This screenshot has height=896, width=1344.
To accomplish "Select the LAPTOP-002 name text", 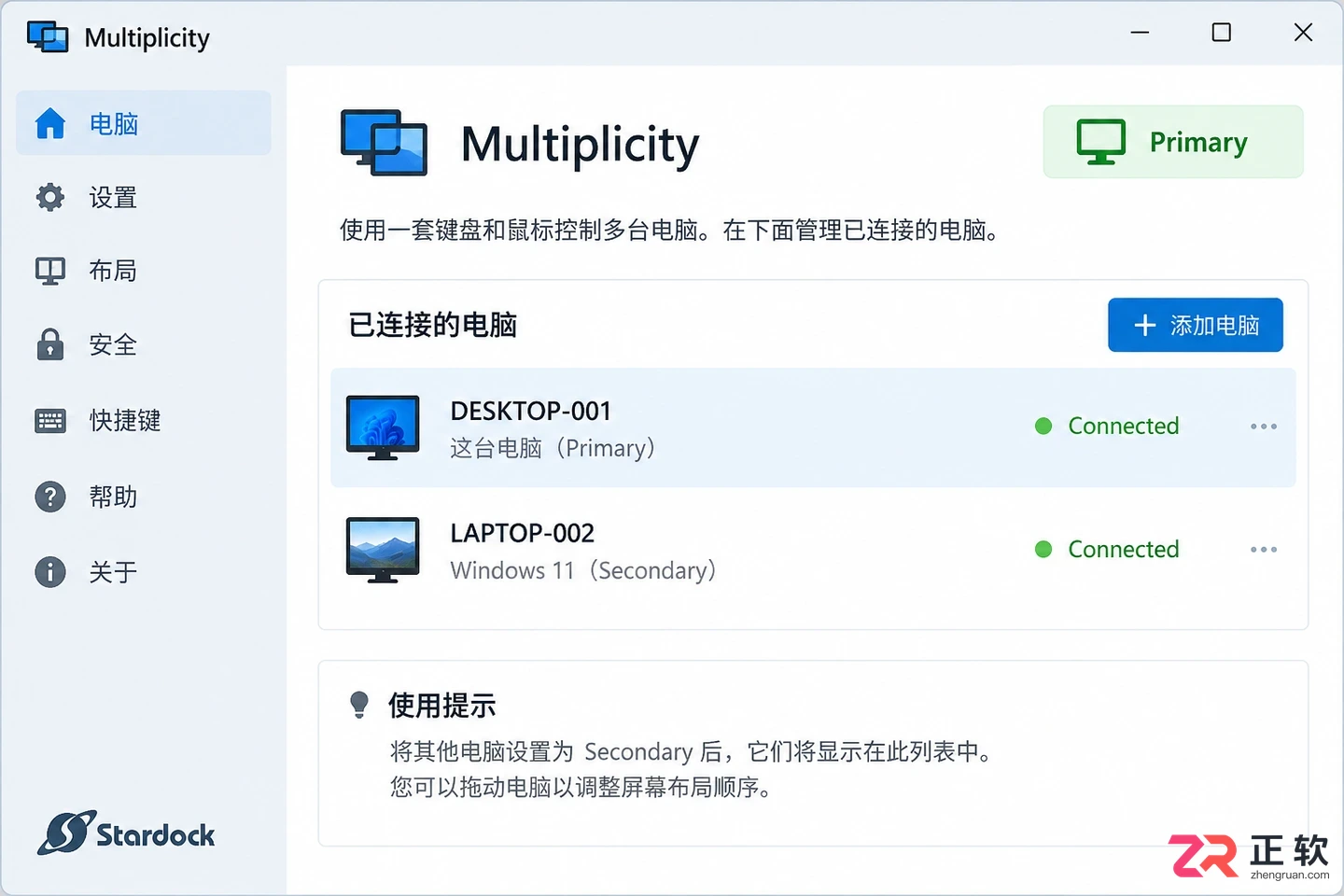I will click(x=523, y=533).
